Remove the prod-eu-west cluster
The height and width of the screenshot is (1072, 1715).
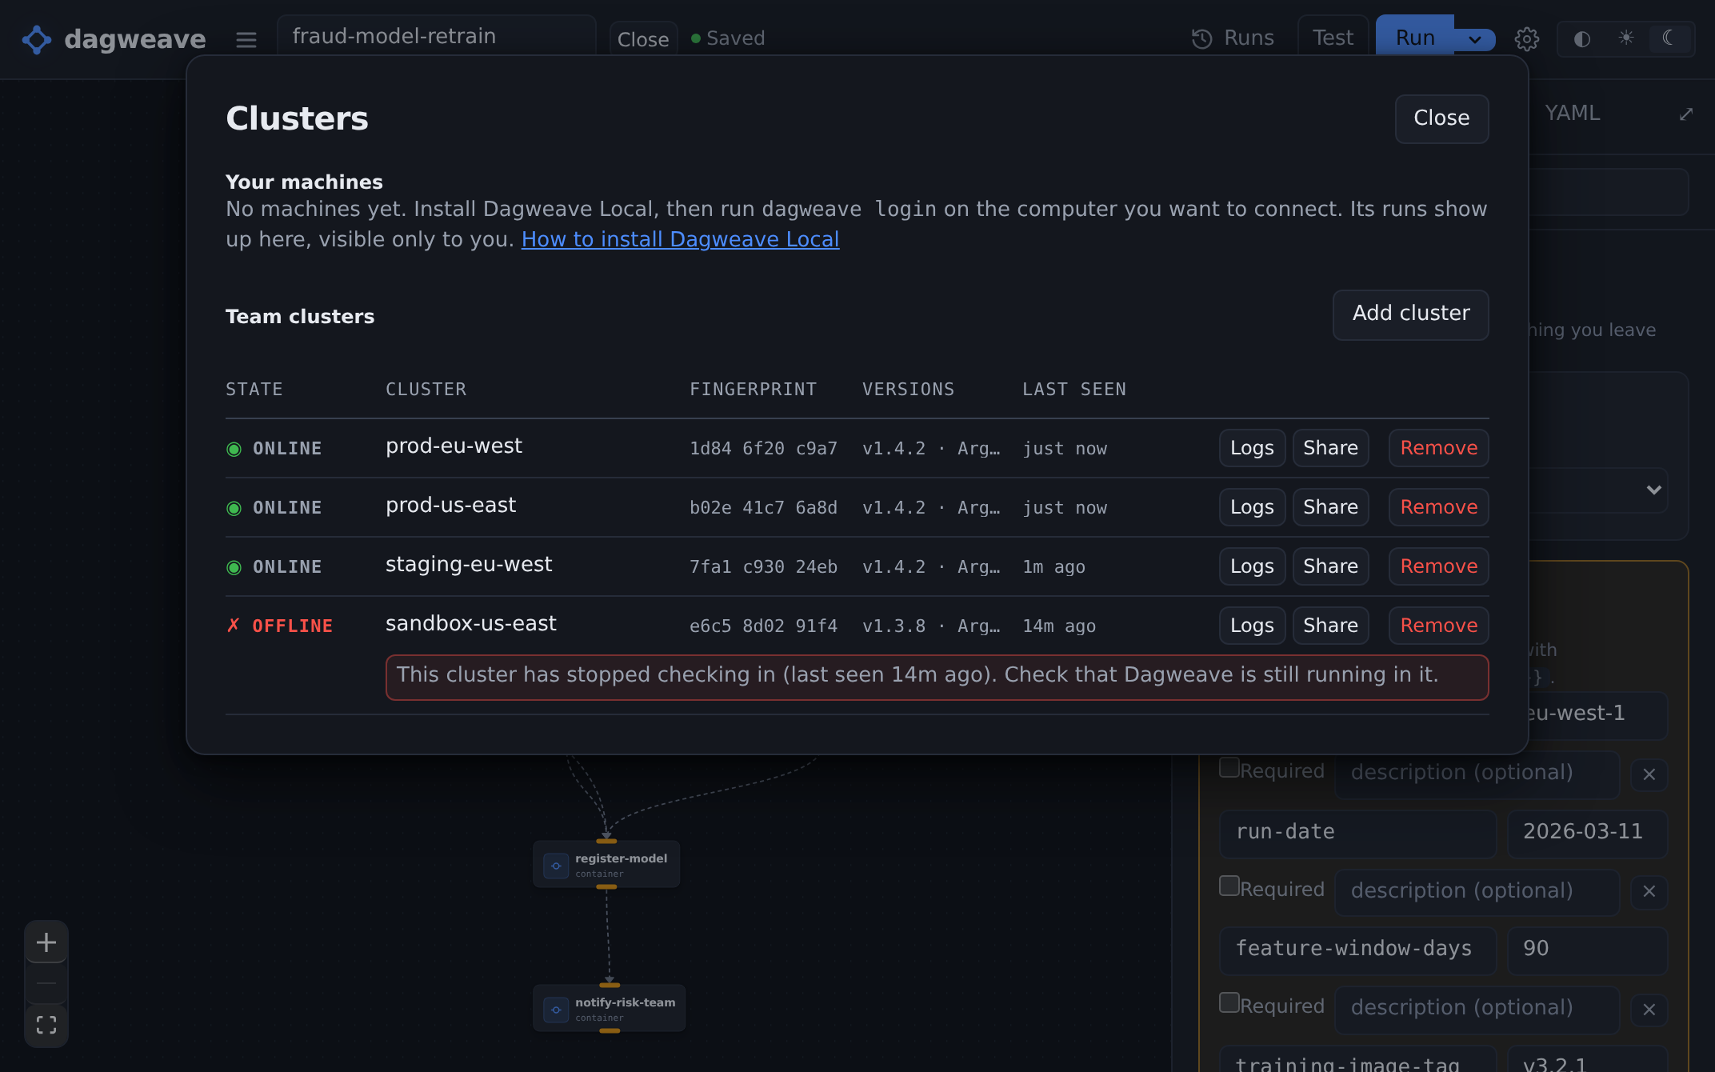pos(1438,448)
